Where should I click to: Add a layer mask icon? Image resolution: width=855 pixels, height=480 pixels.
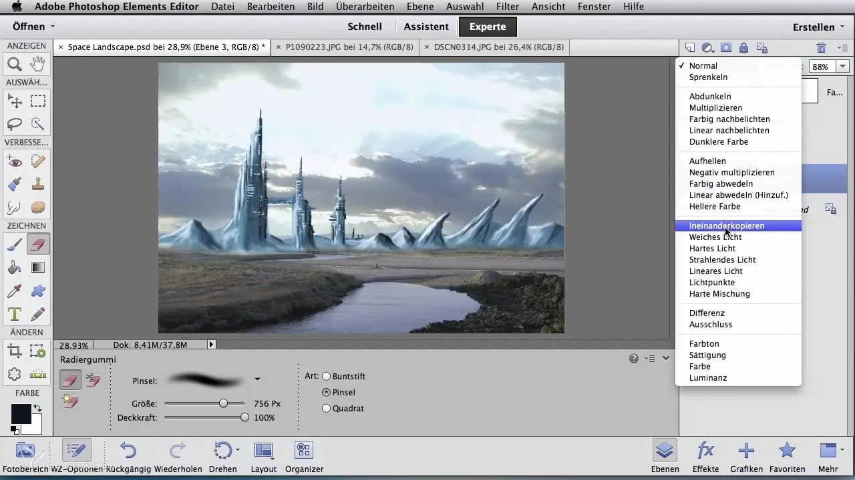tap(726, 47)
